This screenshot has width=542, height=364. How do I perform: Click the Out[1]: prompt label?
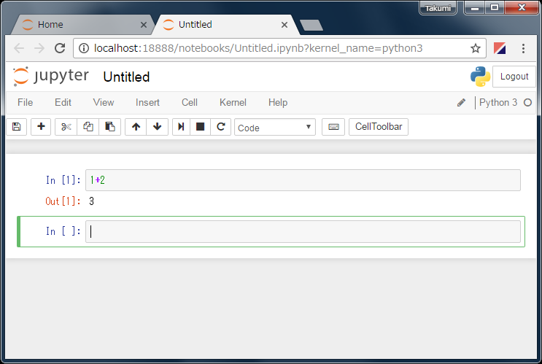63,201
